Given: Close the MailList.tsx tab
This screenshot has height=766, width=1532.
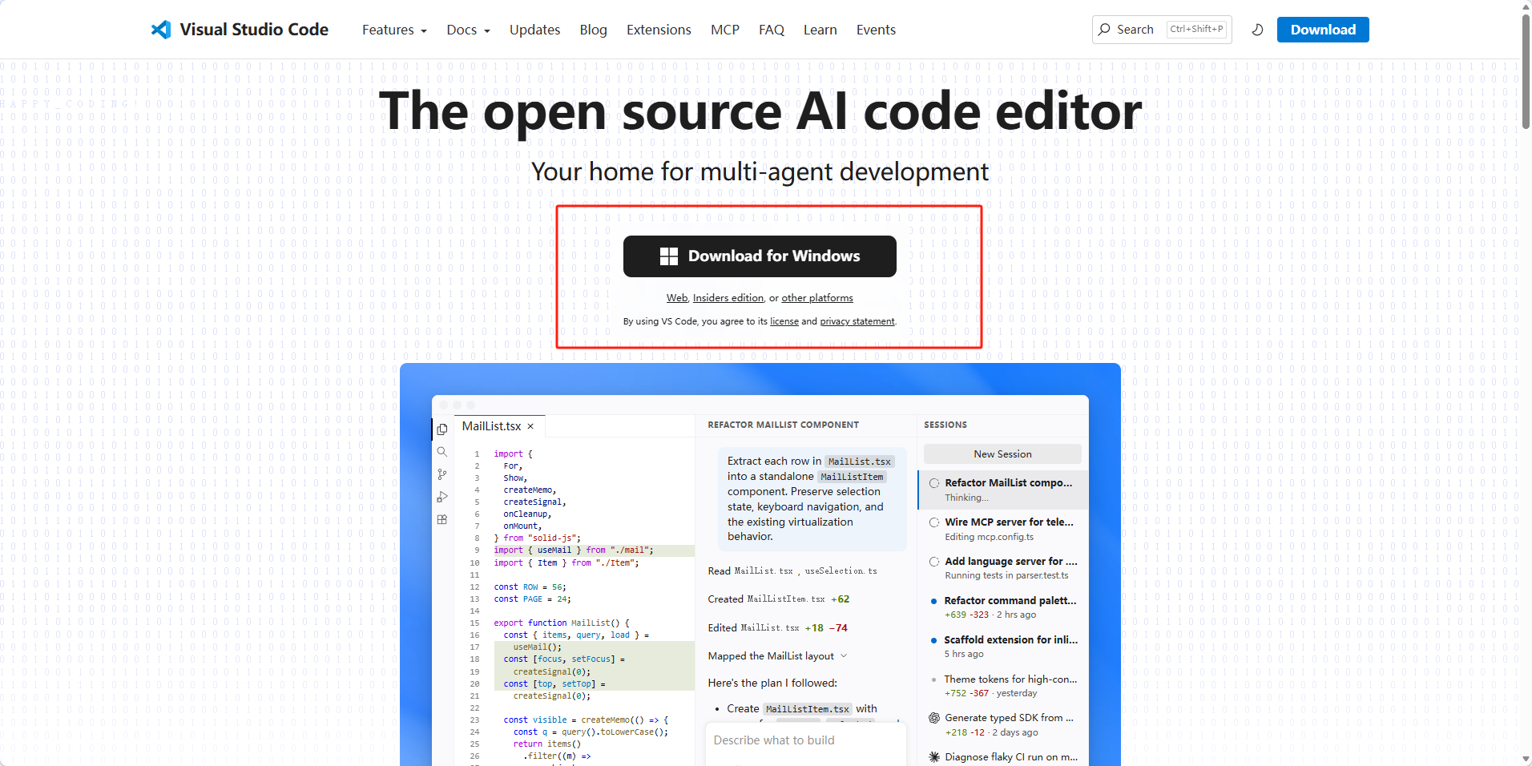Looking at the screenshot, I should [530, 426].
